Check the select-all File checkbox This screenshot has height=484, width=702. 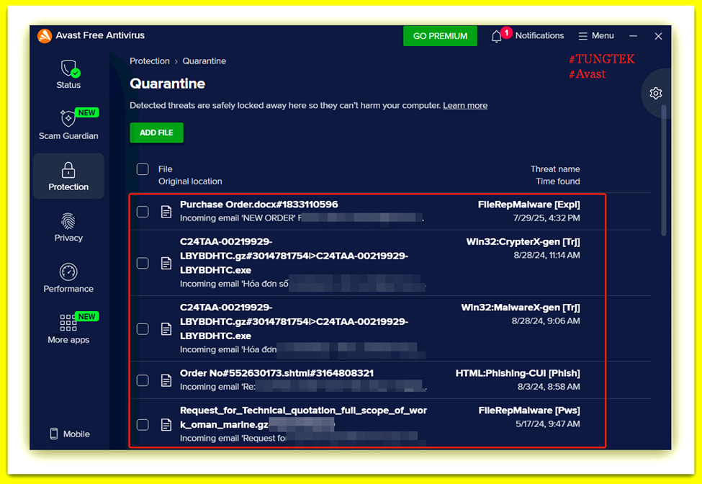coord(143,169)
